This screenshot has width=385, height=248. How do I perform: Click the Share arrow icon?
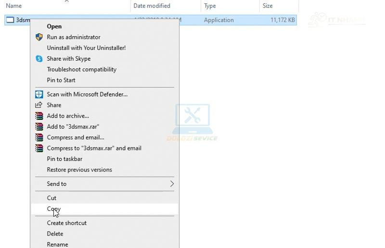pyautogui.click(x=39, y=105)
